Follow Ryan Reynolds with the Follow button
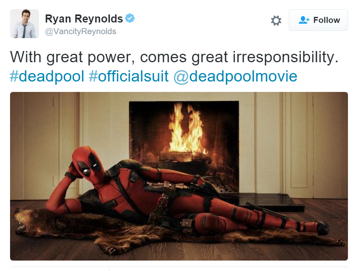The height and width of the screenshot is (271, 358). (x=318, y=20)
